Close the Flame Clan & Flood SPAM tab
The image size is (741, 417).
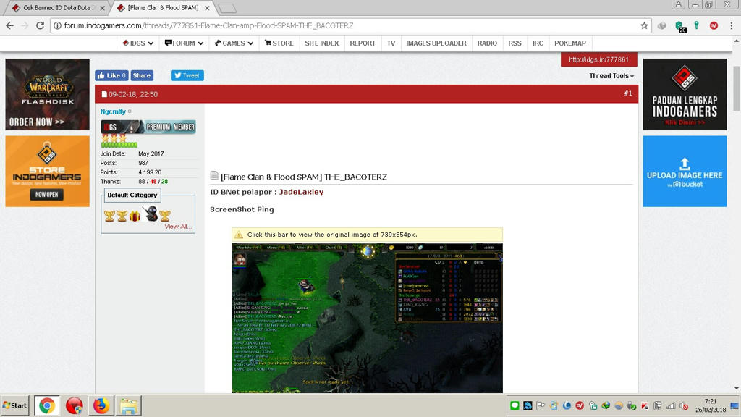pos(207,8)
